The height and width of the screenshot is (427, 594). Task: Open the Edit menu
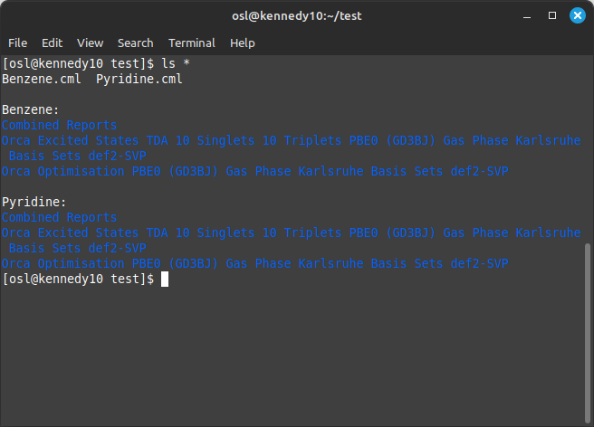click(52, 43)
